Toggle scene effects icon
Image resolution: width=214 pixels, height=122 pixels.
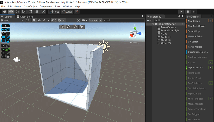tap(44, 20)
